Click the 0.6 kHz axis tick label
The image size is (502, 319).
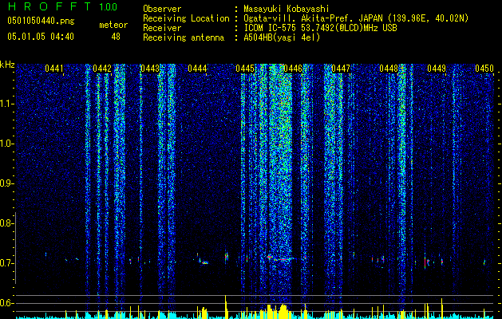7,303
